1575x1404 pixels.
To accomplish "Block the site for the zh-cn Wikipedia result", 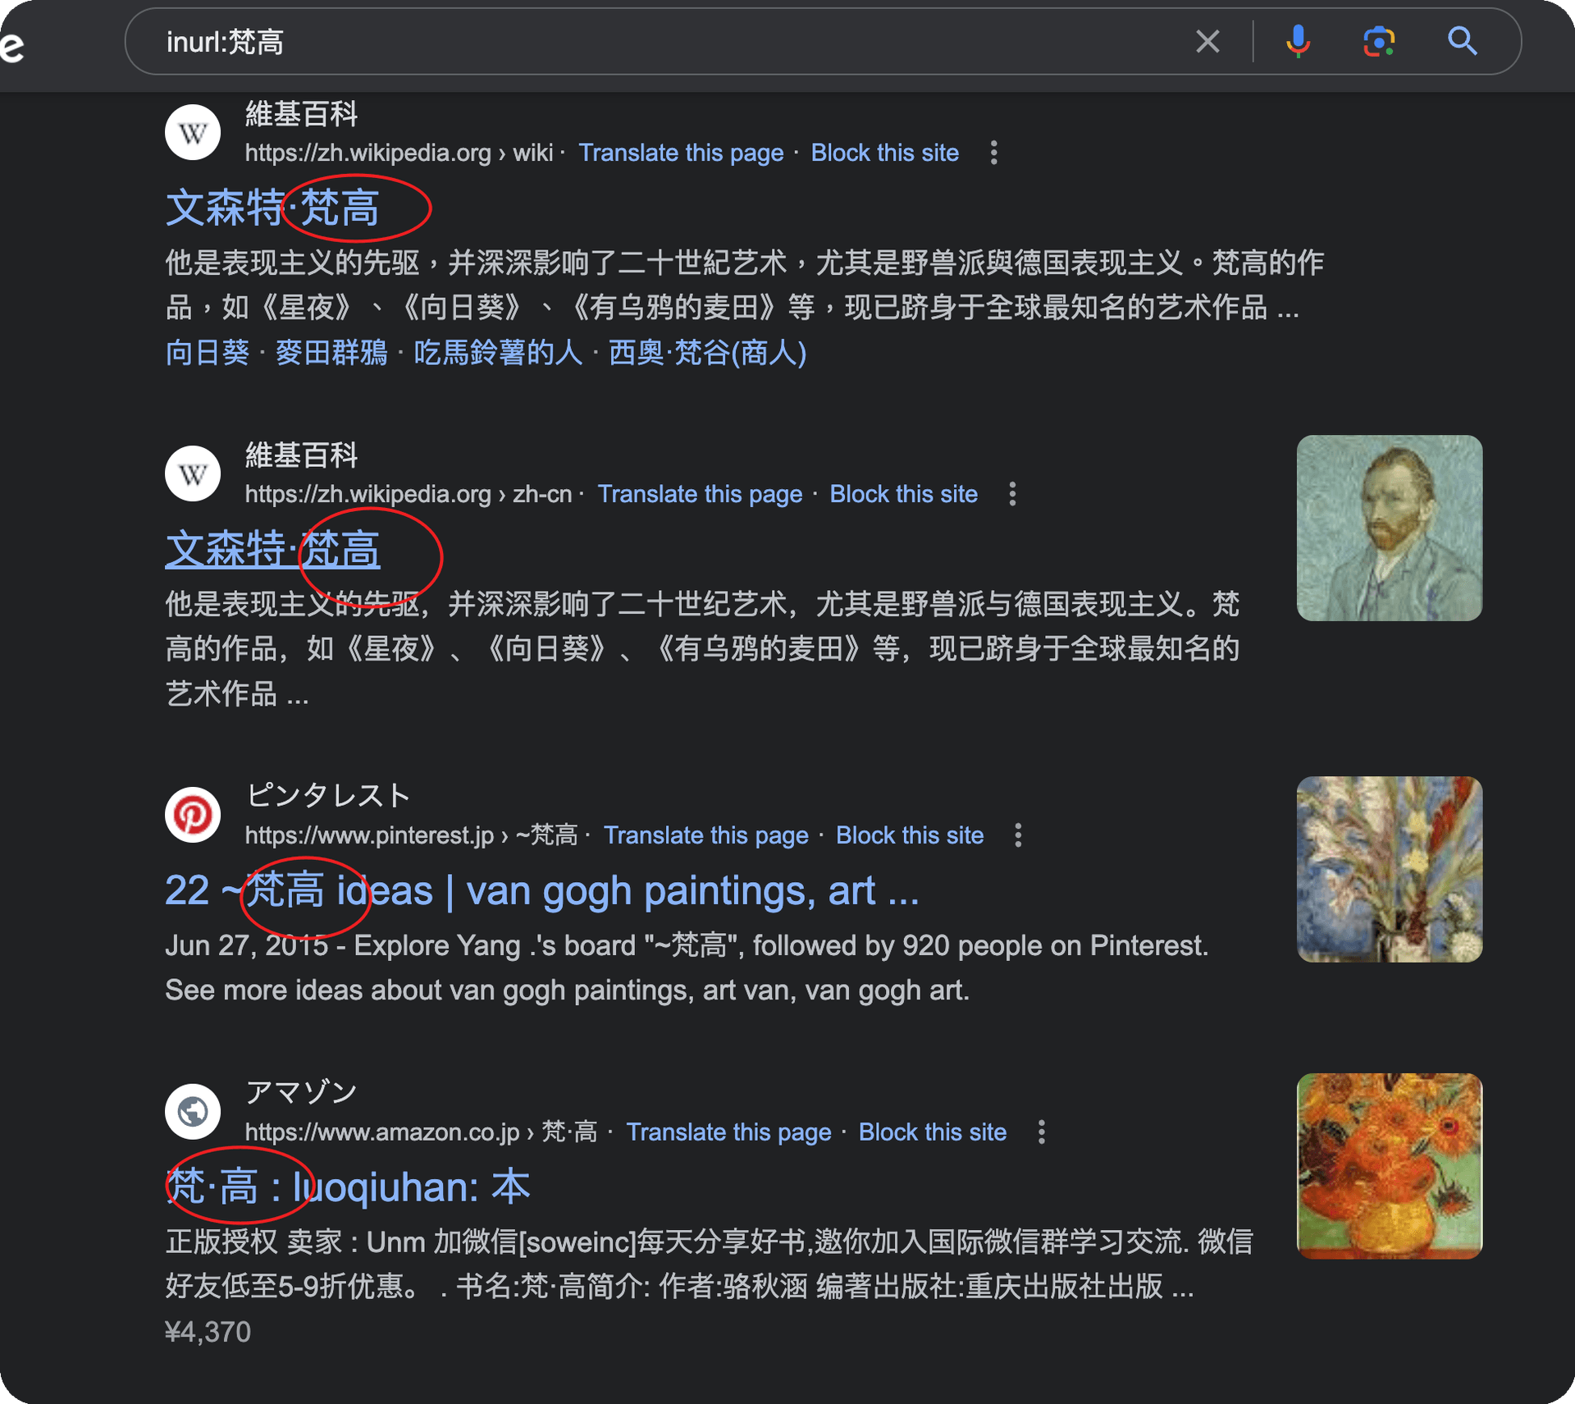I will tap(904, 494).
